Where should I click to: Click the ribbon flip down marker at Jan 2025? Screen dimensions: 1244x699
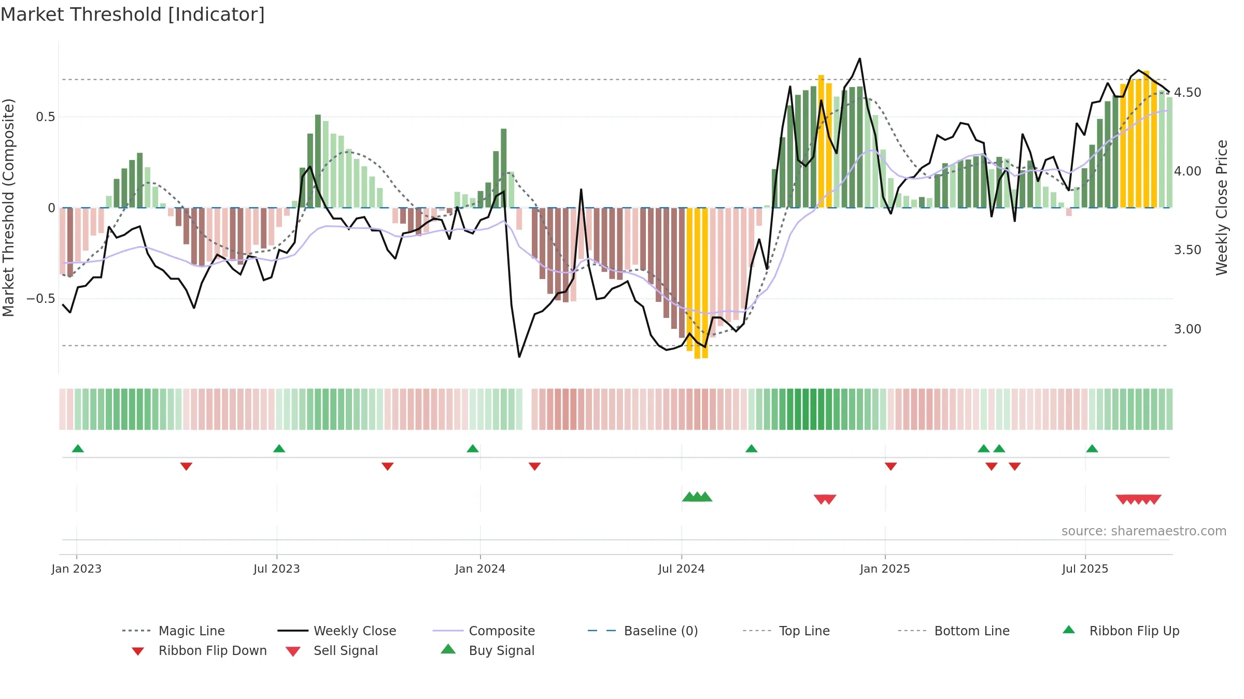click(891, 467)
